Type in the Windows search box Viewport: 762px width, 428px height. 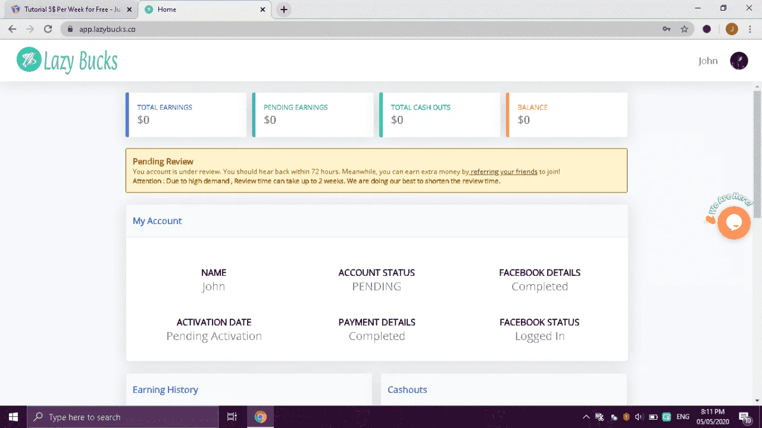click(x=124, y=417)
